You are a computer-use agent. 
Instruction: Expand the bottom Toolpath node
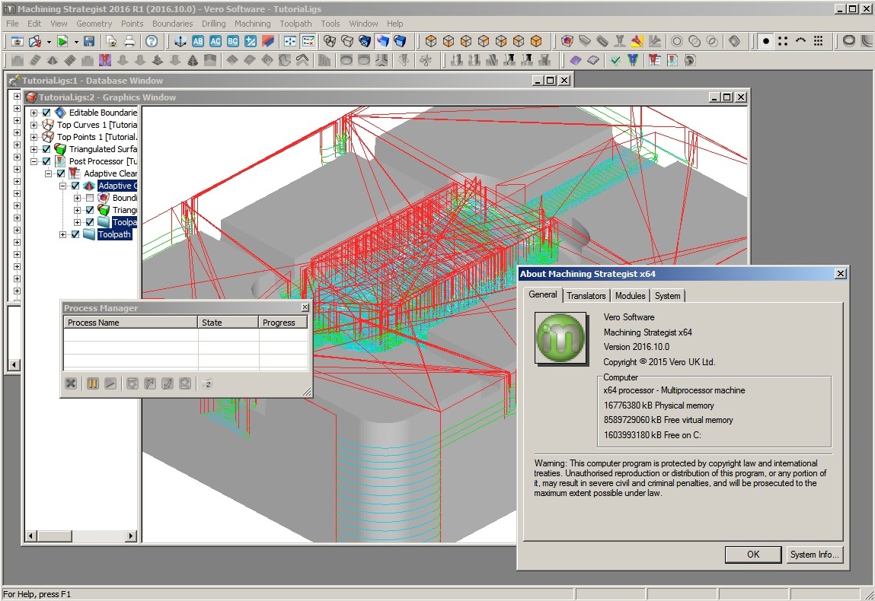[63, 235]
